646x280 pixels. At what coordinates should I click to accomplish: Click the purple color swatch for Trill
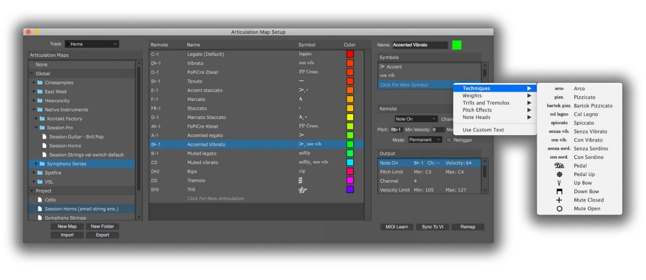[x=350, y=190]
